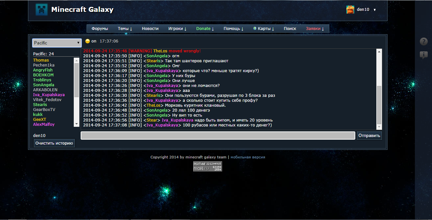This screenshot has width=432, height=220.
Task: Select player Thomas in the list
Action: [41, 60]
